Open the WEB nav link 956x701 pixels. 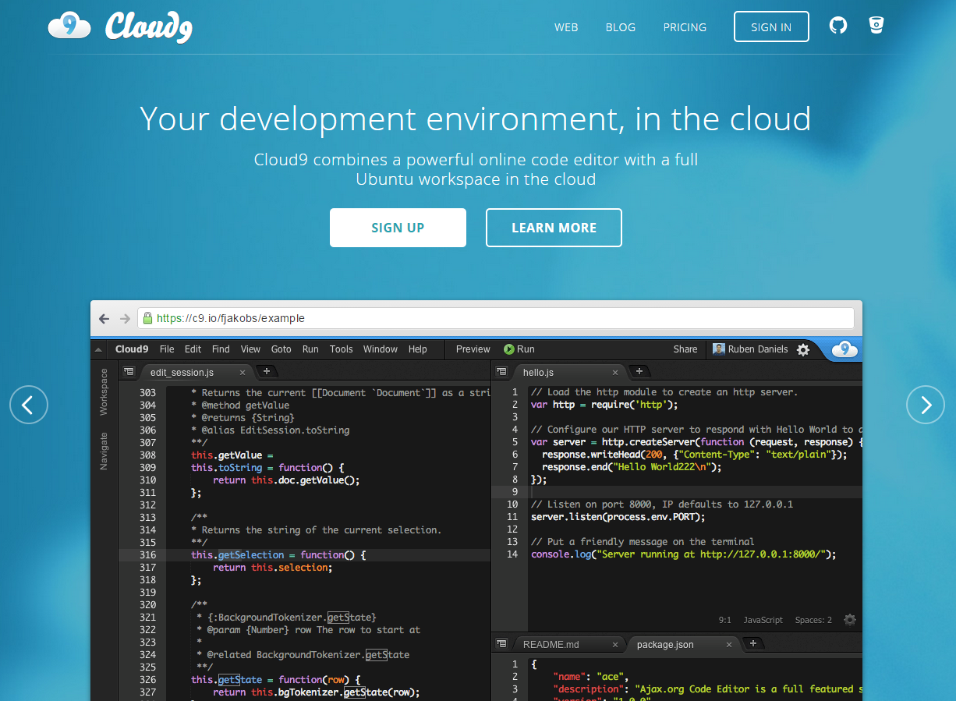(x=566, y=27)
